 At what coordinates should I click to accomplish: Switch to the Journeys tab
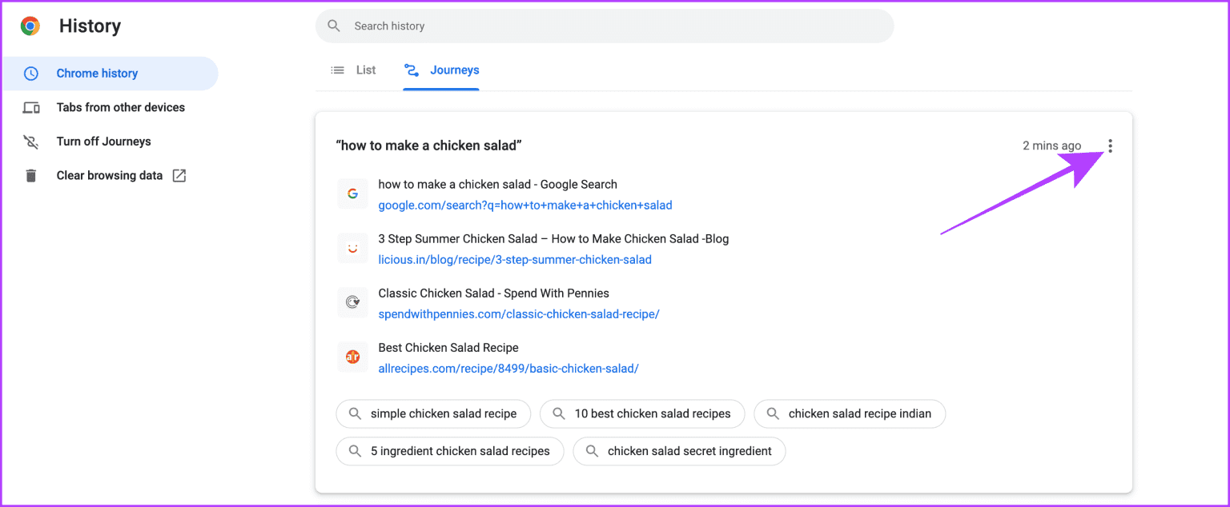442,70
